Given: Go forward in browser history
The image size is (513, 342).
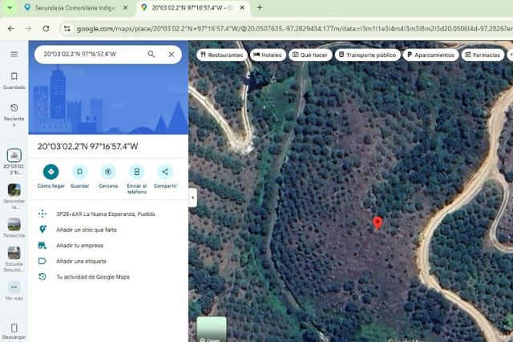Looking at the screenshot, I should pos(29,29).
